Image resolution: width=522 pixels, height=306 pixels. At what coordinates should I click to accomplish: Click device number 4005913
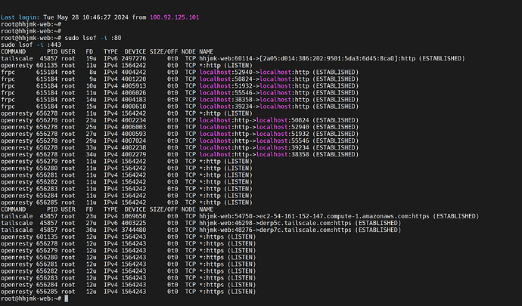[x=133, y=86]
